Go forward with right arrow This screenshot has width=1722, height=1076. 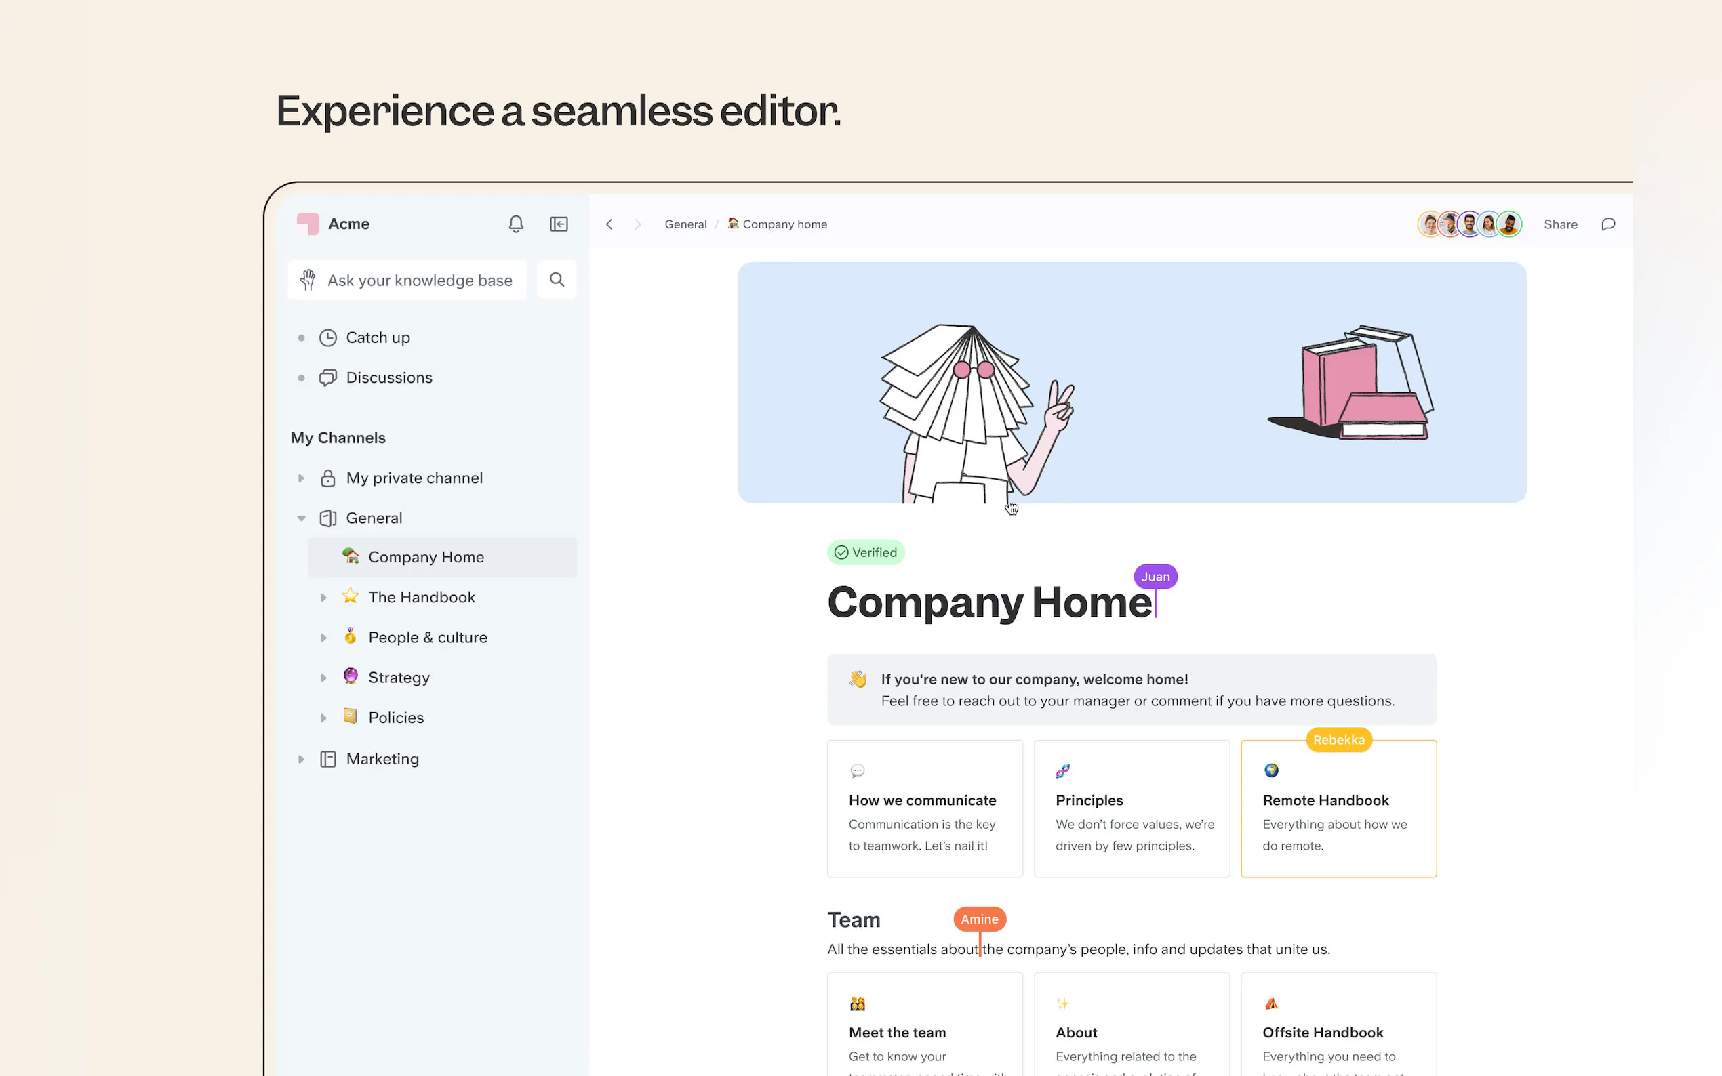tap(638, 224)
